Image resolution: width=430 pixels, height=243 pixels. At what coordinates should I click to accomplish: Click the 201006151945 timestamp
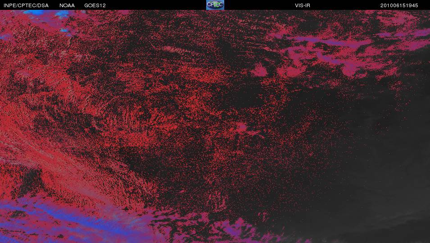399,5
